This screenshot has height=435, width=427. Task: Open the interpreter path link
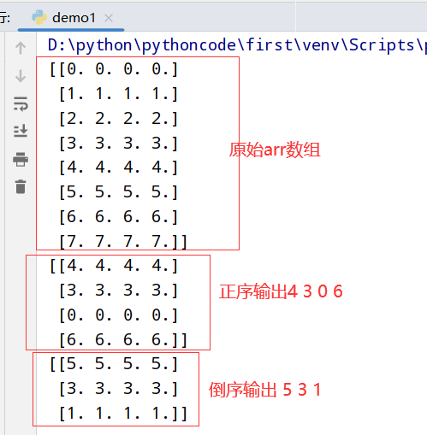coord(237,45)
